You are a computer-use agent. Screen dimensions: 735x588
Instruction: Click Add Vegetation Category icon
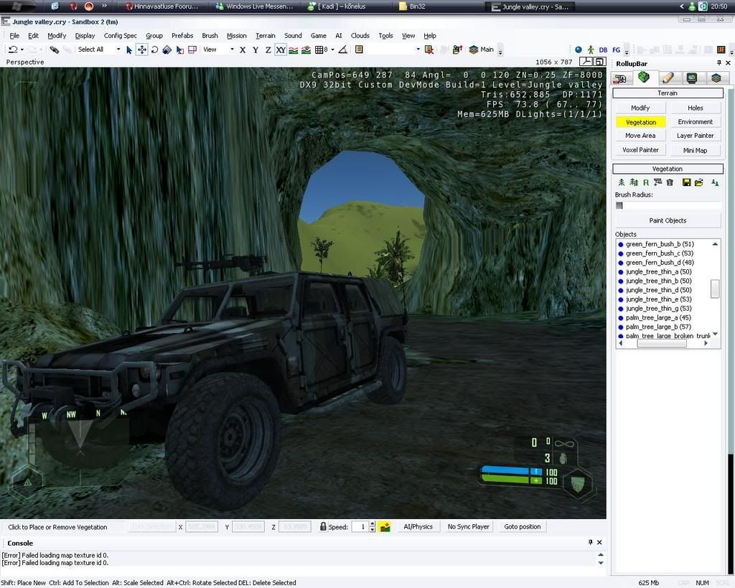[657, 182]
